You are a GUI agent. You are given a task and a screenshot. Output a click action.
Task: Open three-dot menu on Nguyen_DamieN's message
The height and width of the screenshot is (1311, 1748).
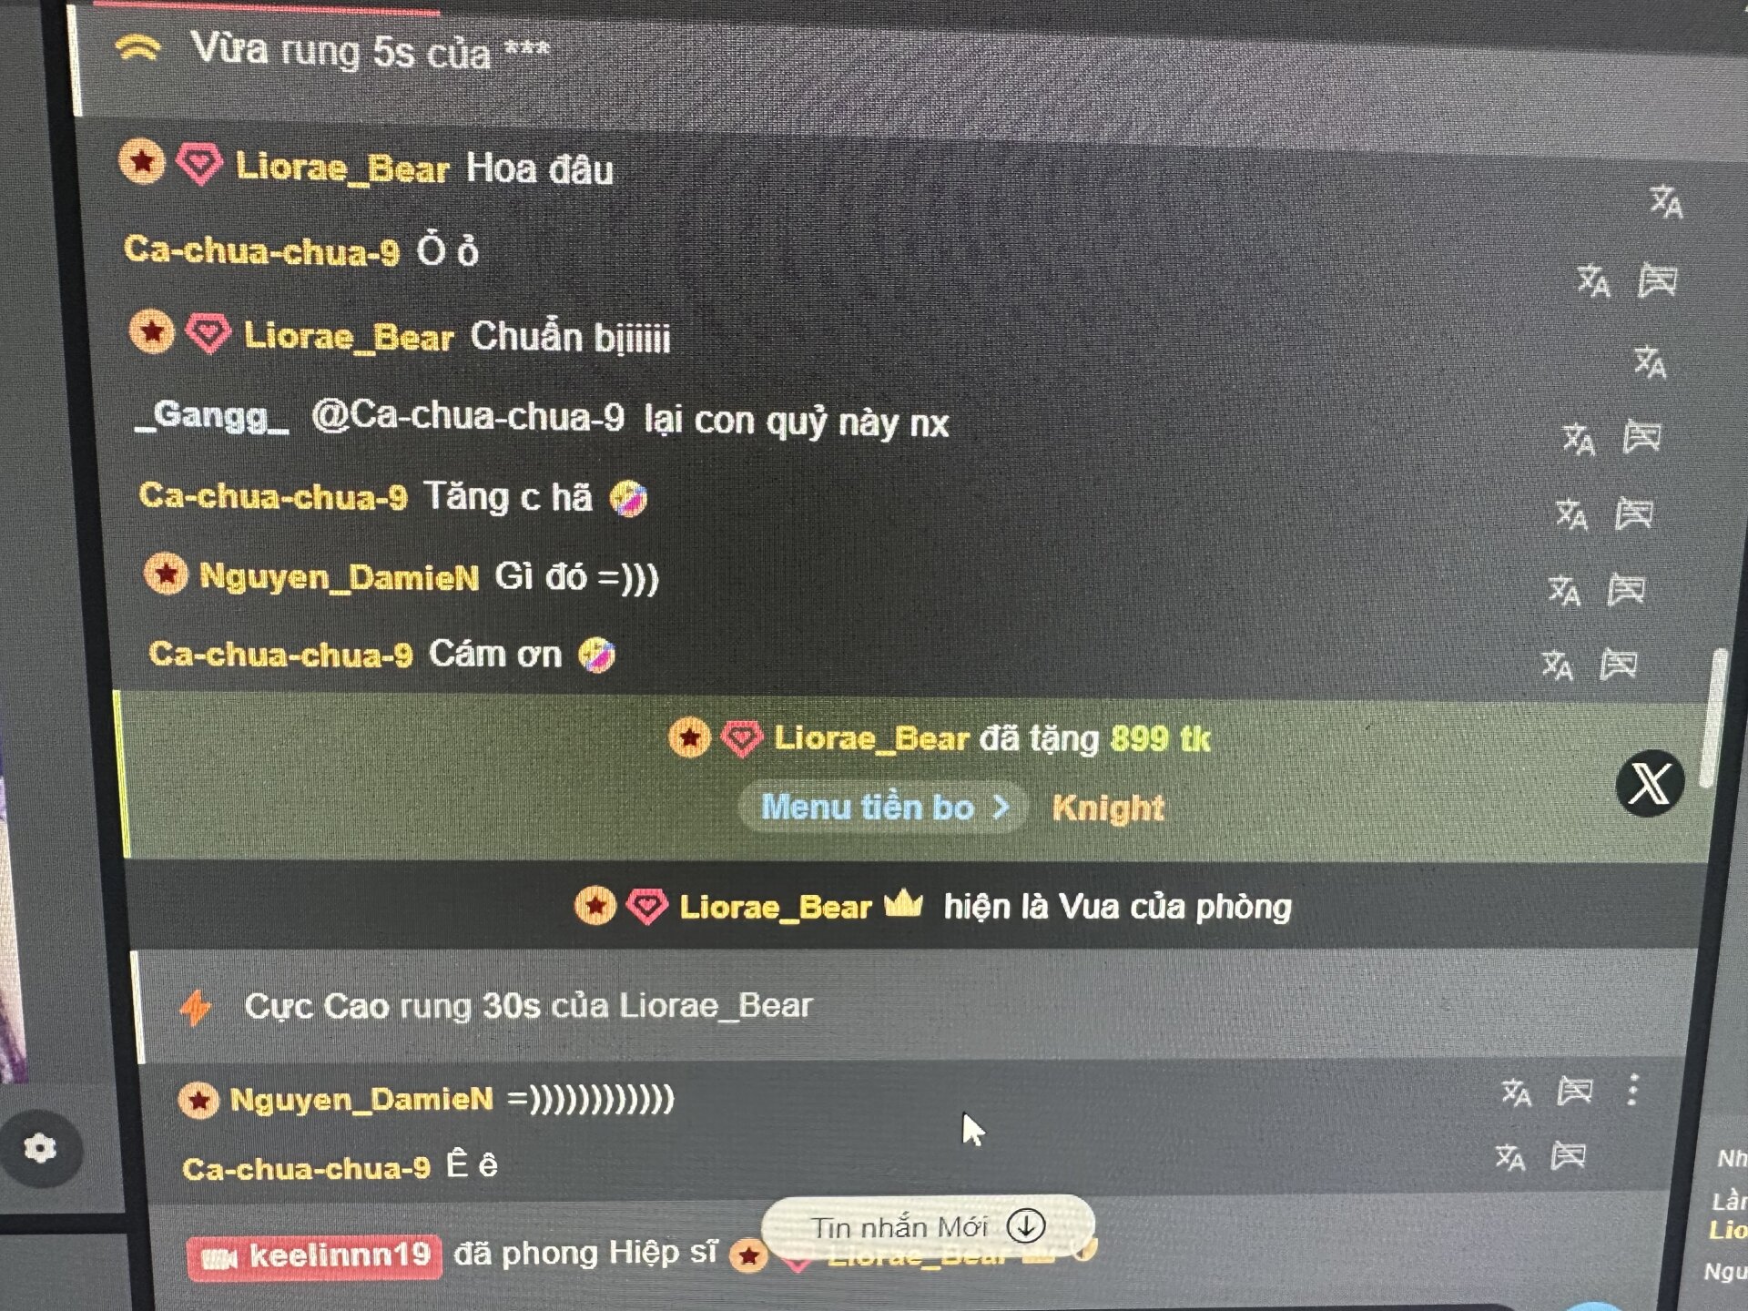click(x=1632, y=1090)
